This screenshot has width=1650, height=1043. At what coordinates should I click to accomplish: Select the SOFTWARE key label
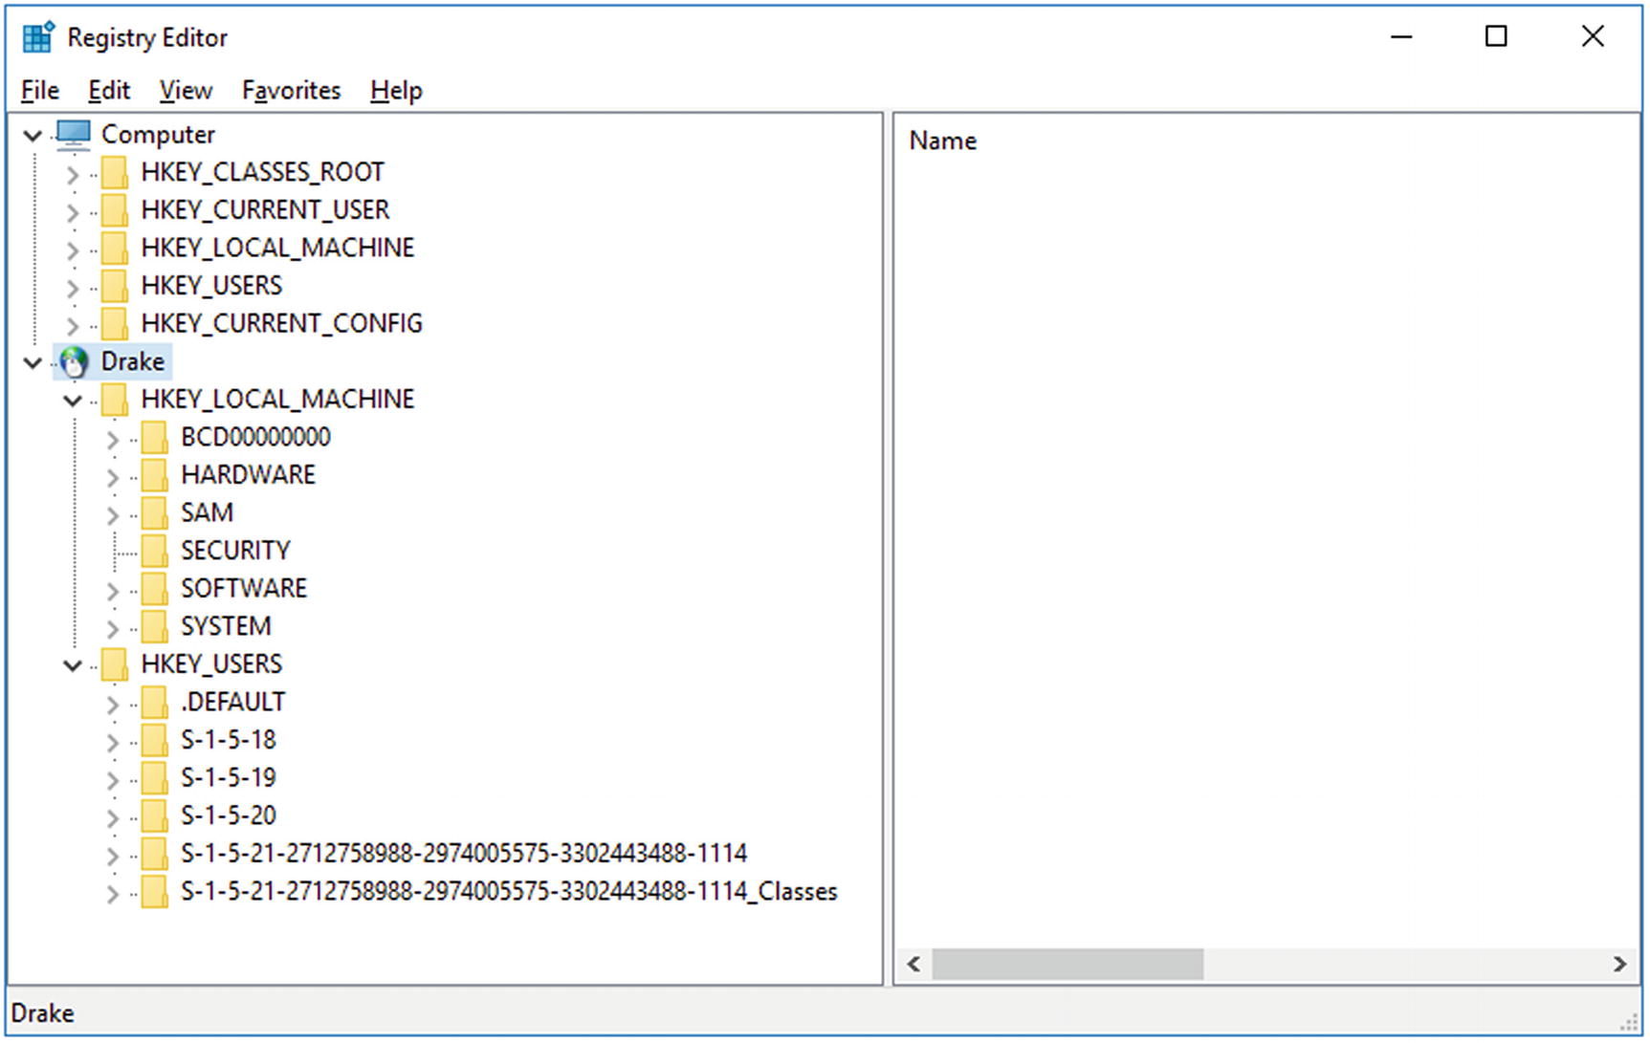[244, 589]
